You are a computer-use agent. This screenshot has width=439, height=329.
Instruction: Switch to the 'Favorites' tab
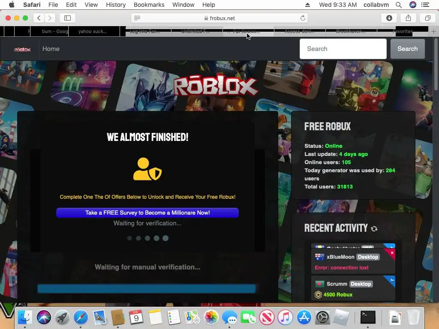point(402,31)
